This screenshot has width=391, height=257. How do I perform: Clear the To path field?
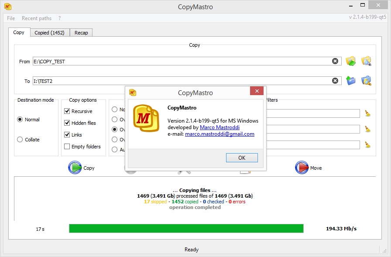[335, 81]
